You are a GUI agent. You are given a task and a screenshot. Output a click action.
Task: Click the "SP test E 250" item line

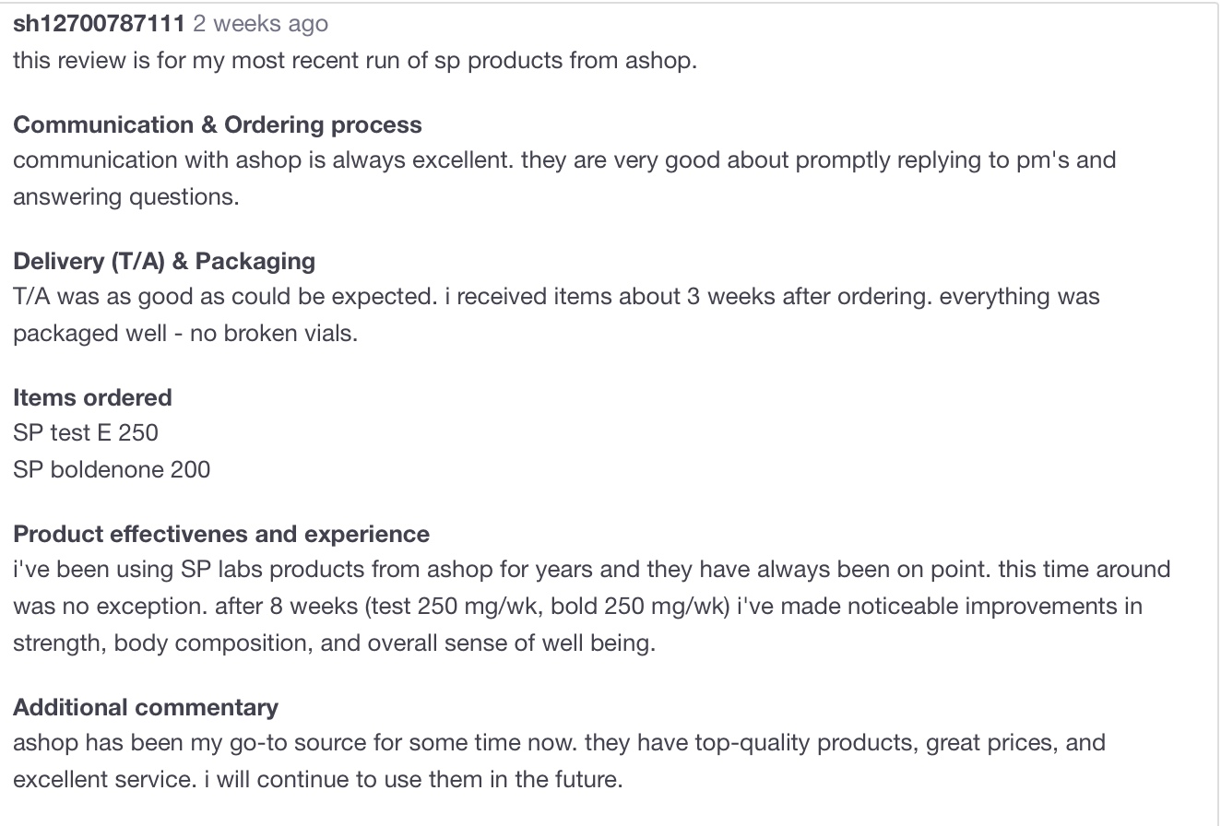pos(86,432)
